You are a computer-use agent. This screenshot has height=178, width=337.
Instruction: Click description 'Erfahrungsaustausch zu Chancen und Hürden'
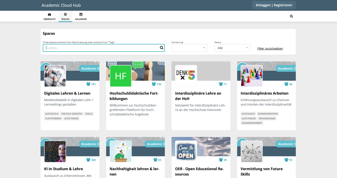point(266,102)
